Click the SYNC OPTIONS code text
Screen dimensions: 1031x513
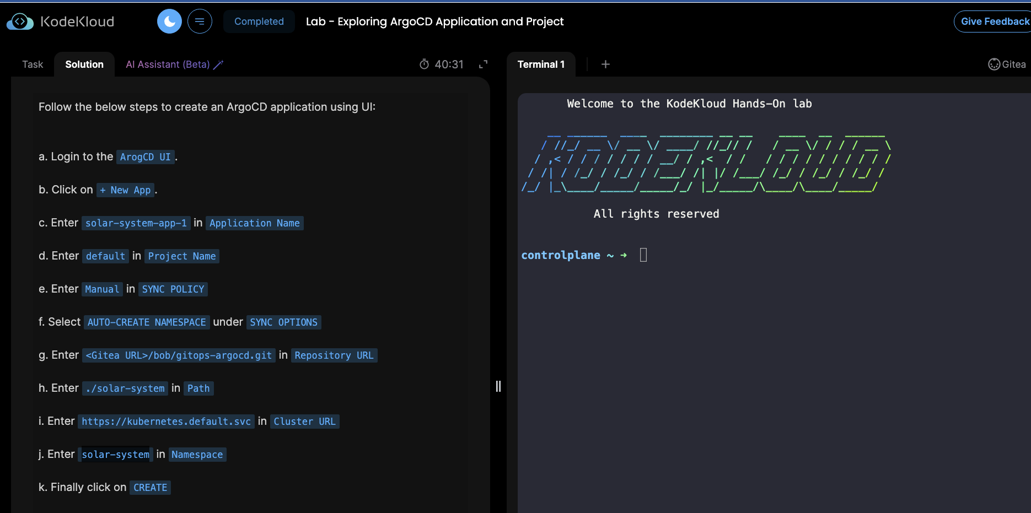coord(284,322)
